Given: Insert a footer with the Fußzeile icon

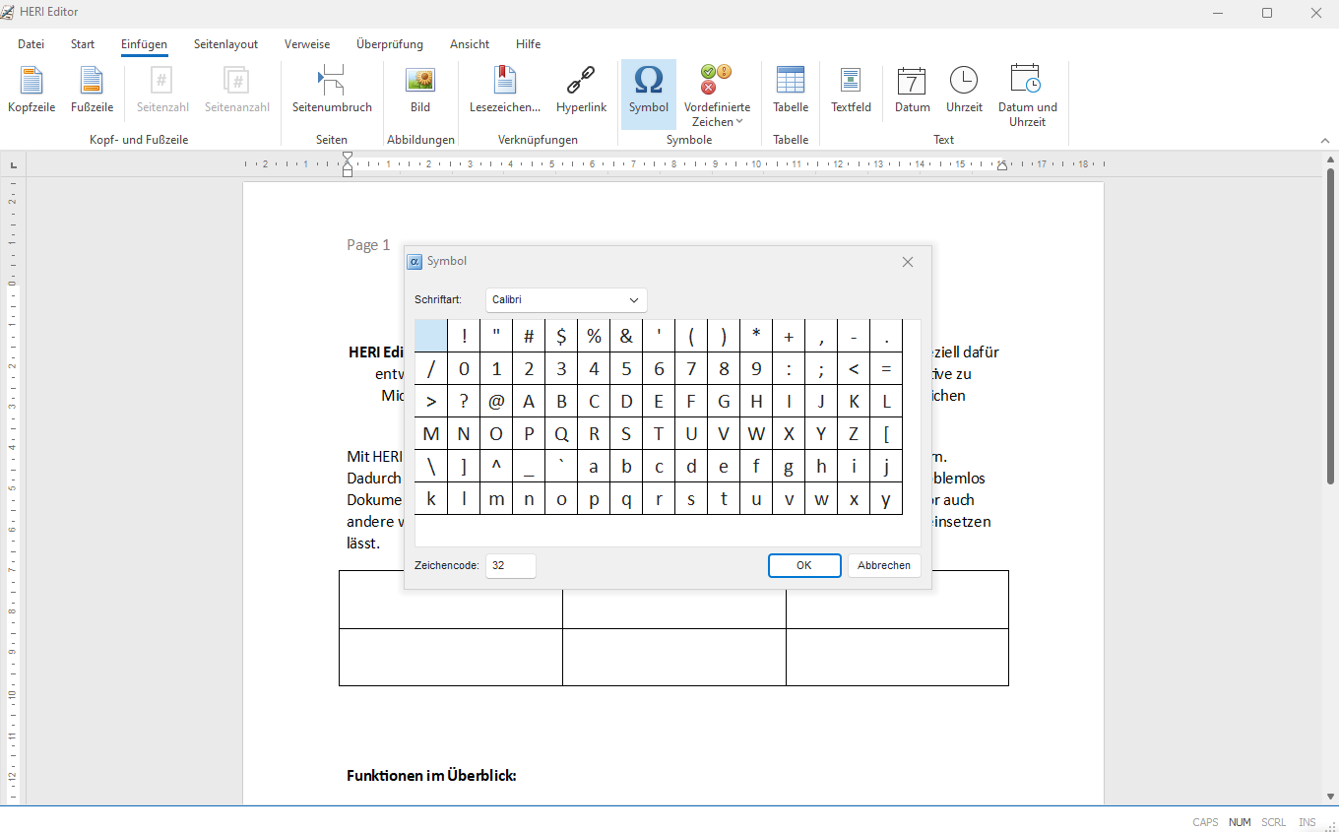Looking at the screenshot, I should tap(92, 91).
